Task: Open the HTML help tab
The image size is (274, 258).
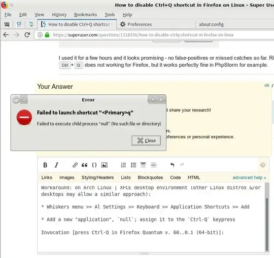Action: [194, 177]
